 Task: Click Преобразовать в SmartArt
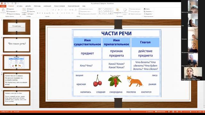(87, 14)
